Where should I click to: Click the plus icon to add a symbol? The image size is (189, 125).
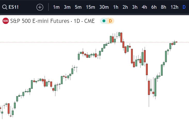[x=40, y=7]
